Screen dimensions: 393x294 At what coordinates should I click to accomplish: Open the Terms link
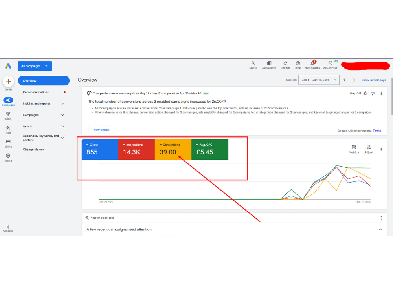point(377,131)
